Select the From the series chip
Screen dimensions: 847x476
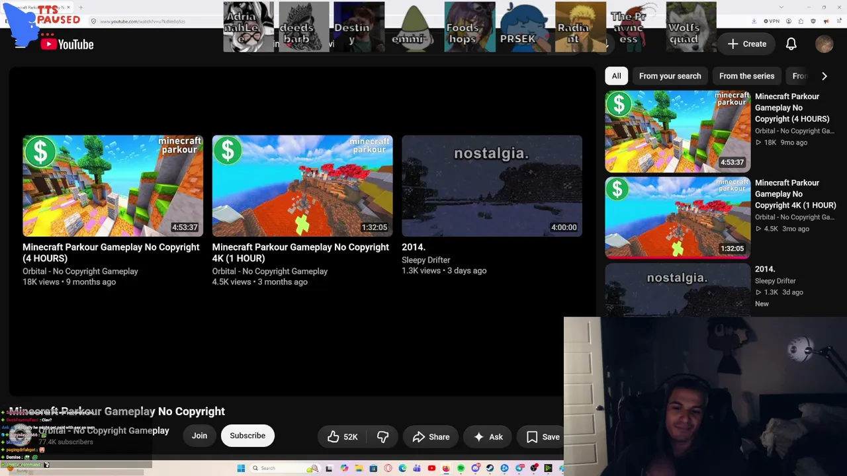coord(746,76)
